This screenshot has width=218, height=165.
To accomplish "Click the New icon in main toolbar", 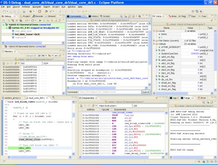I will pyautogui.click(x=4, y=11).
